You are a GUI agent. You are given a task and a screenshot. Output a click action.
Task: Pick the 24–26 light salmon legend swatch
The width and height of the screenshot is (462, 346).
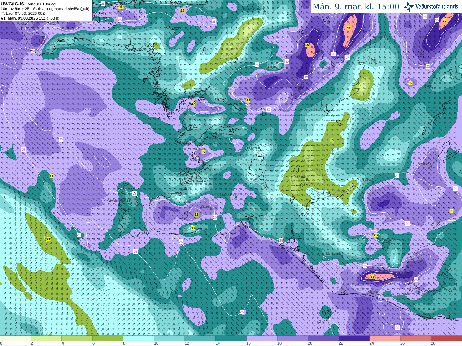pos(385,338)
